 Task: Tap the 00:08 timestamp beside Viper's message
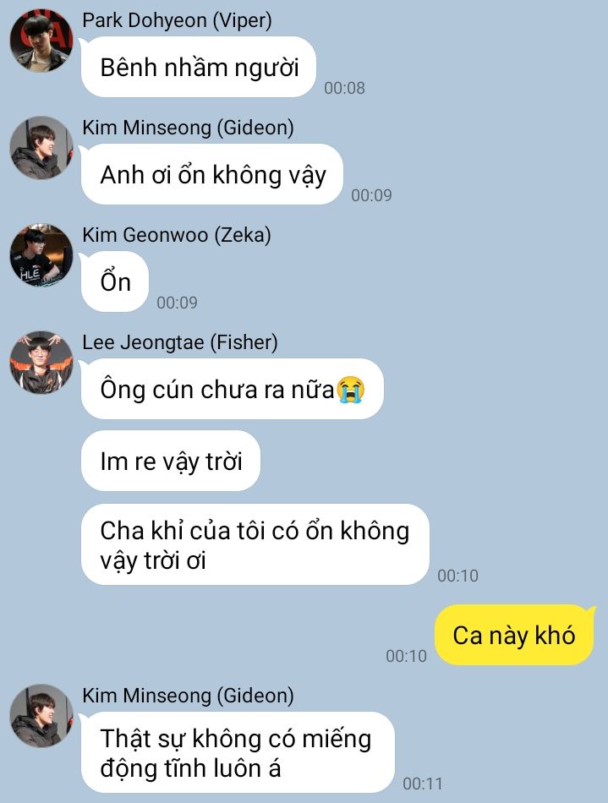coord(345,88)
